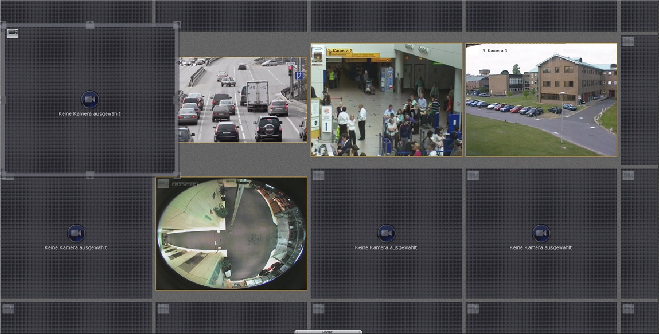Click cell icon in middle-row rightmost partial cell
659x334 pixels.
coord(629,175)
